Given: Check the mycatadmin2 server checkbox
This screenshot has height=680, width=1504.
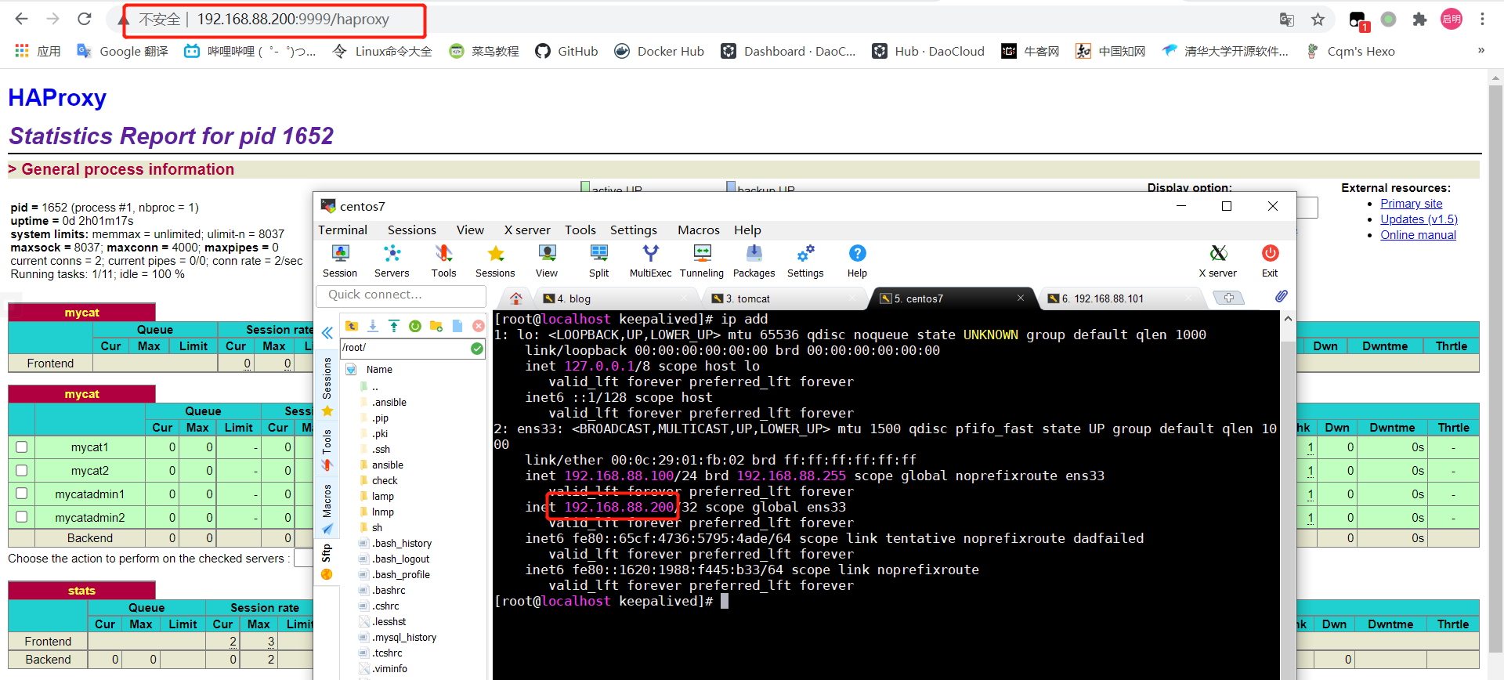Looking at the screenshot, I should click(22, 517).
